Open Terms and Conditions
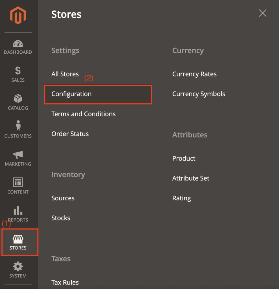This screenshot has width=279, height=289. click(x=84, y=114)
